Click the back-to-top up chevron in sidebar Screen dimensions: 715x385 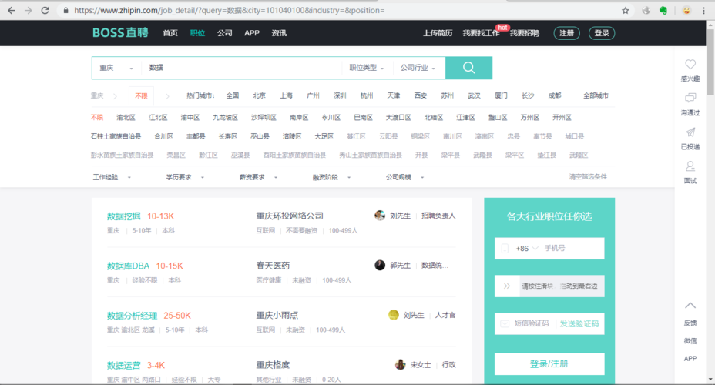[x=690, y=305]
